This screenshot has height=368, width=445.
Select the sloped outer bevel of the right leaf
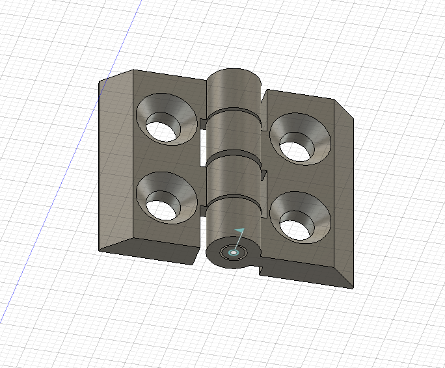click(x=344, y=193)
